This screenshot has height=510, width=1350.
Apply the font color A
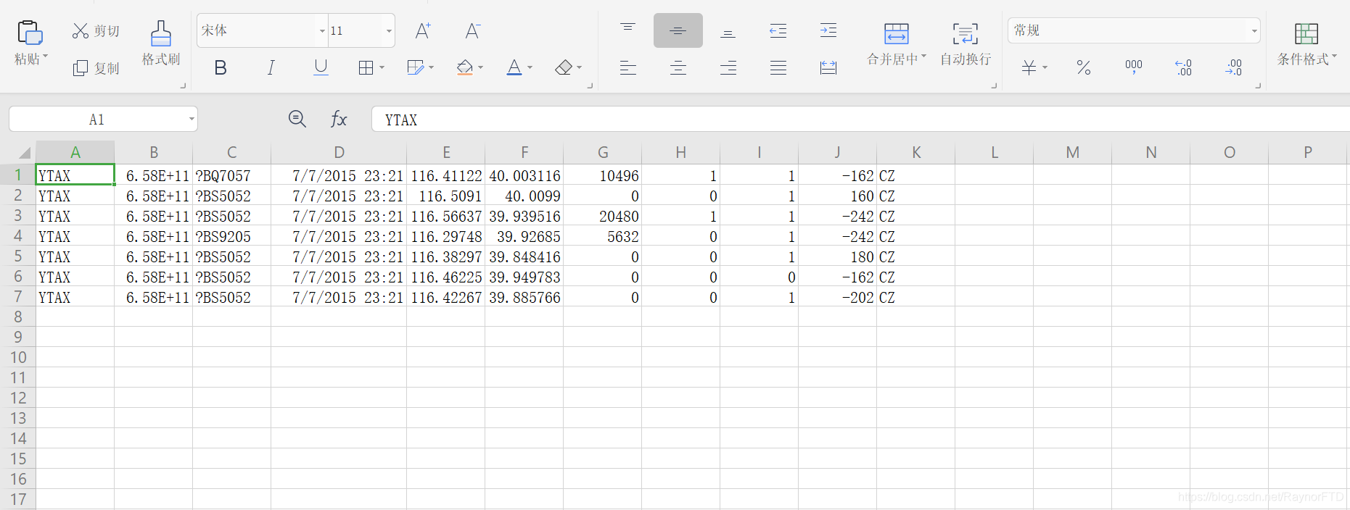514,67
